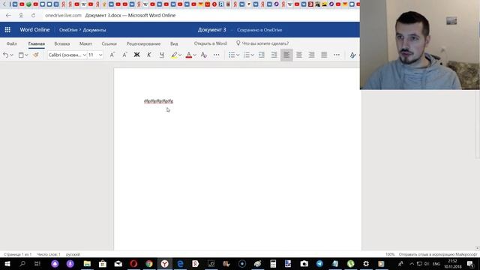The image size is (480, 270).
Task: Decrease paragraph indent
Action: [262, 55]
